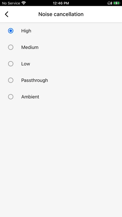Tap the 12:46 PM clock

[61, 3]
